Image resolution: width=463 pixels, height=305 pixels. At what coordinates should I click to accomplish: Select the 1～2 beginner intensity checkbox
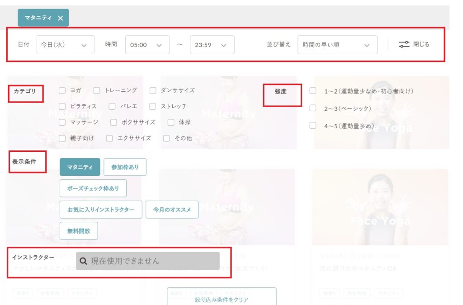[313, 91]
